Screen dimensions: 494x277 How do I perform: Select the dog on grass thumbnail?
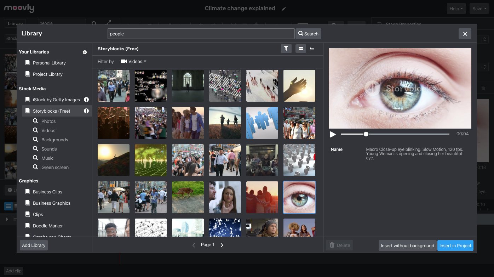tap(188, 197)
